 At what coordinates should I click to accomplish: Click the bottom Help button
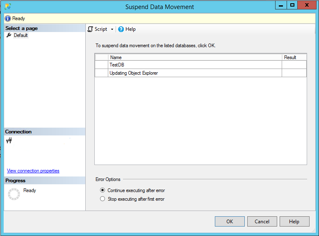(x=294, y=222)
